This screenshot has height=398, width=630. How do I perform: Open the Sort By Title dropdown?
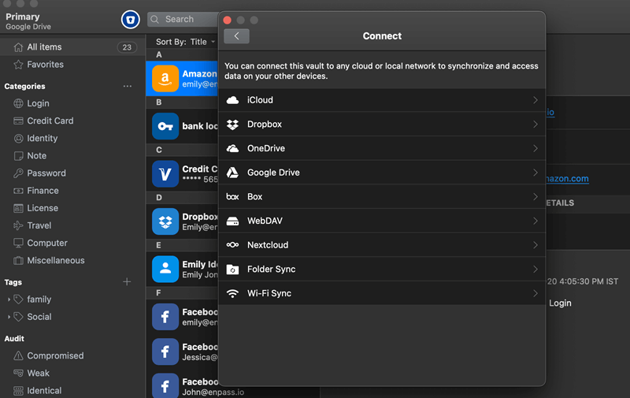[186, 42]
